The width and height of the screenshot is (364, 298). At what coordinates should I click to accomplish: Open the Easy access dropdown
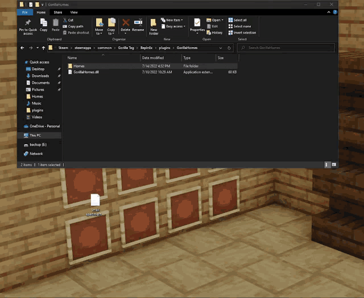(x=173, y=27)
